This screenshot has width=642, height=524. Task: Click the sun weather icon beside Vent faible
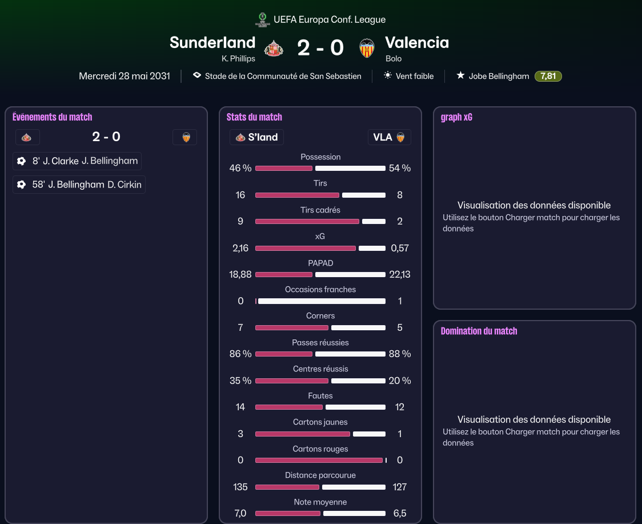pos(387,75)
